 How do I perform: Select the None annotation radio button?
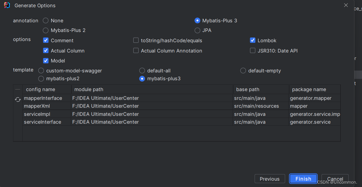[x=46, y=21]
